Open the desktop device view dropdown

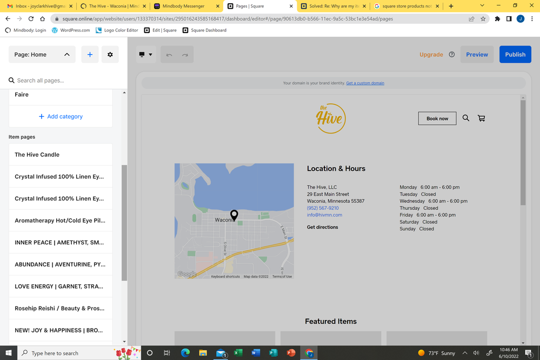(x=146, y=55)
